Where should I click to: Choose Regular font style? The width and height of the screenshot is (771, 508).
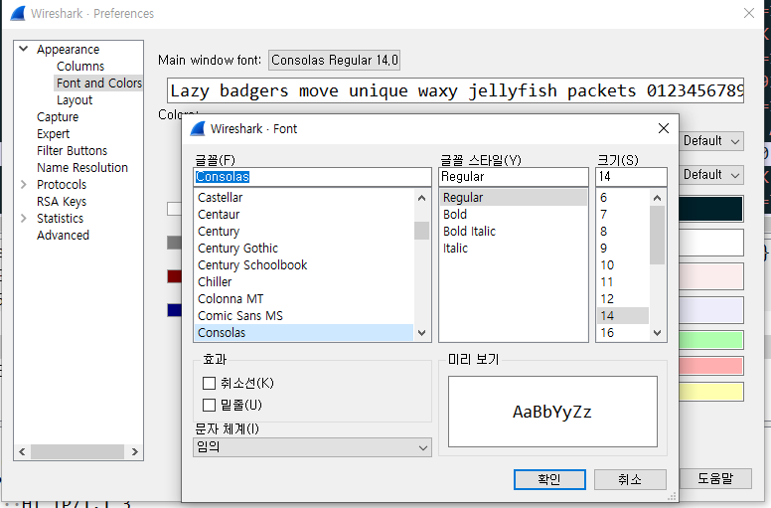coord(514,197)
